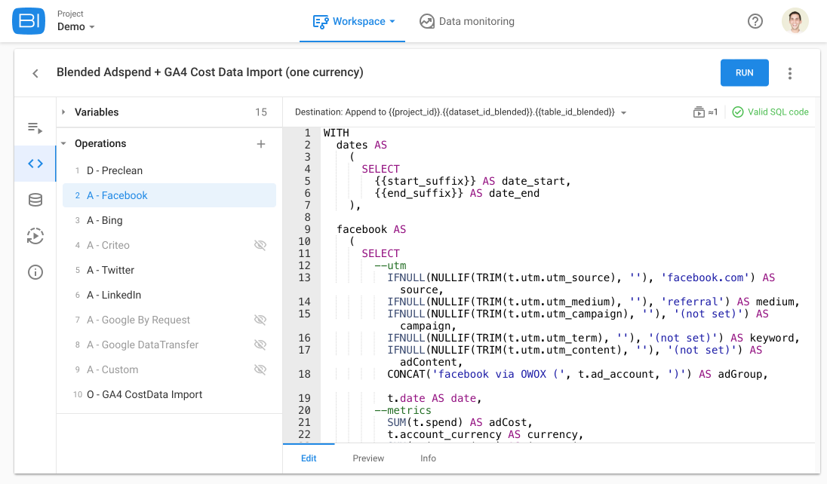This screenshot has width=827, height=484.
Task: Open the run queue sidebar icon
Action: [x=35, y=127]
